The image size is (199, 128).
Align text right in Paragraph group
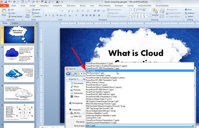click(90, 15)
